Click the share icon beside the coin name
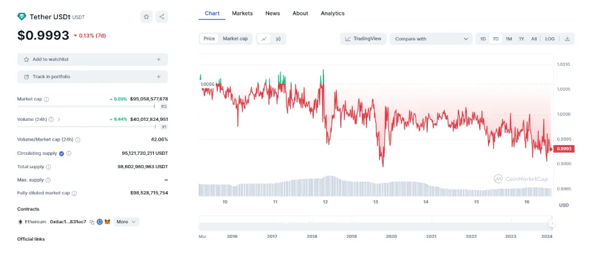 161,17
